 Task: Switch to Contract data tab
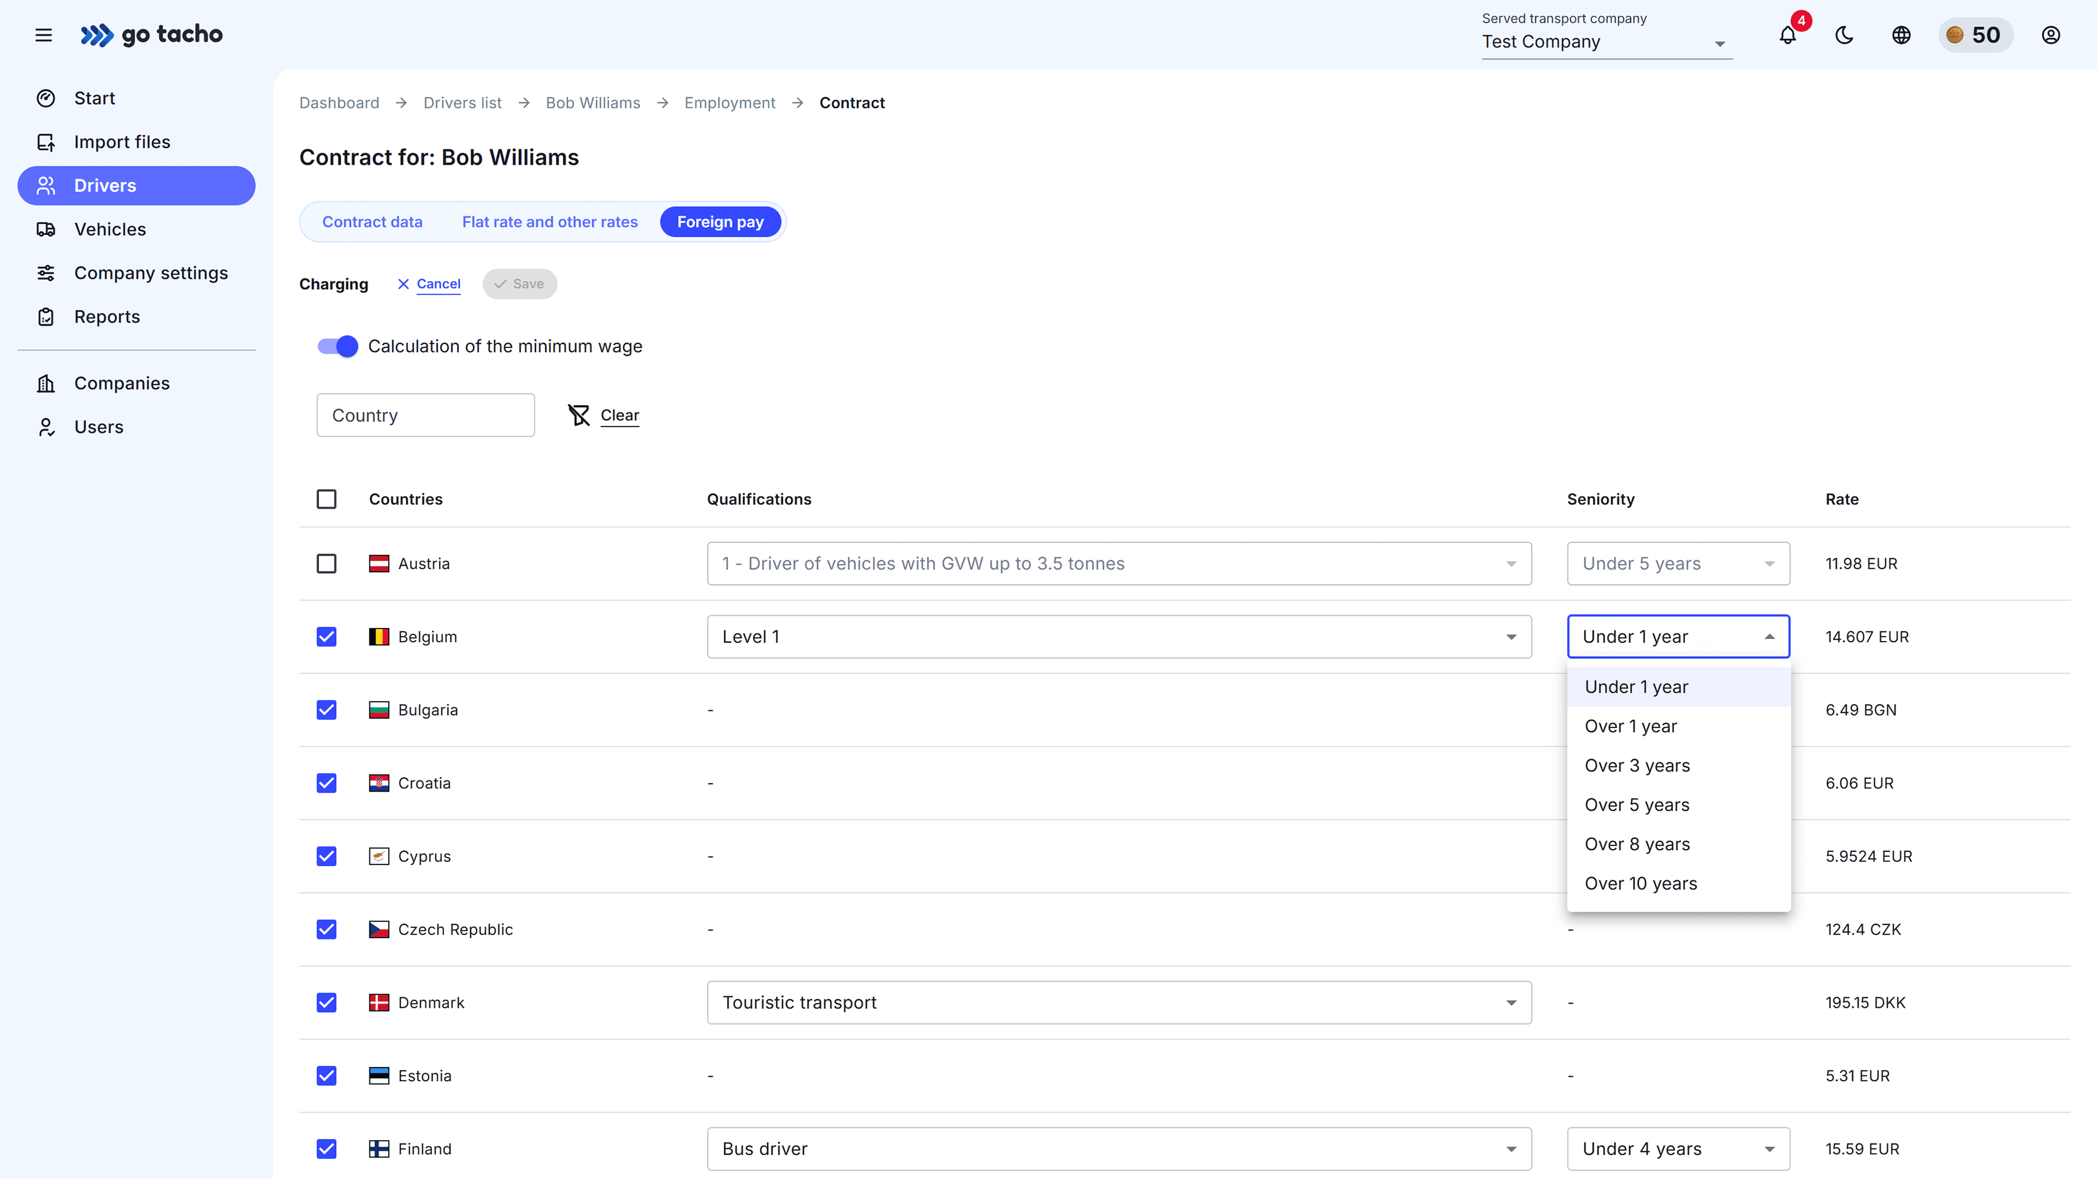coord(372,222)
